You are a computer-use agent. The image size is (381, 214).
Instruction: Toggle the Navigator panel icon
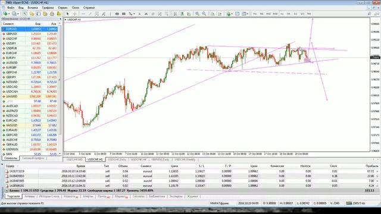38,14
